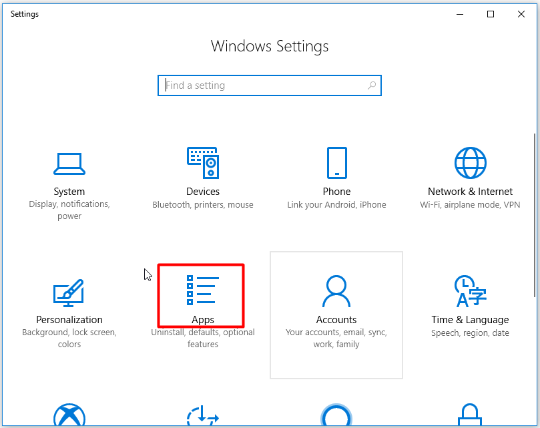The image size is (540, 428).
Task: Open the Personalization paintbrush icon
Action: pos(69,293)
